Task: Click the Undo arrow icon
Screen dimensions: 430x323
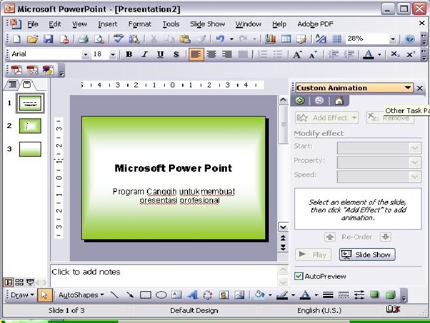Action: click(220, 39)
